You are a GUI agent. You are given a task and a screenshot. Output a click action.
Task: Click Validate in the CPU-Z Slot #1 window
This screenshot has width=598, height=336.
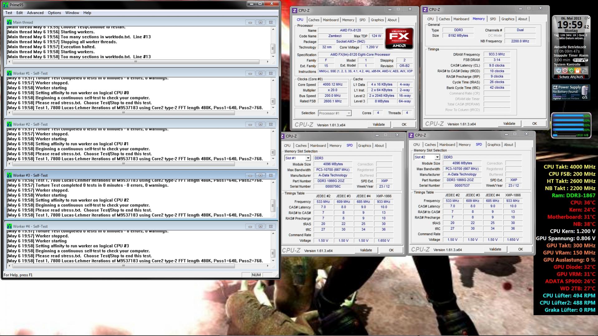pyautogui.click(x=366, y=250)
